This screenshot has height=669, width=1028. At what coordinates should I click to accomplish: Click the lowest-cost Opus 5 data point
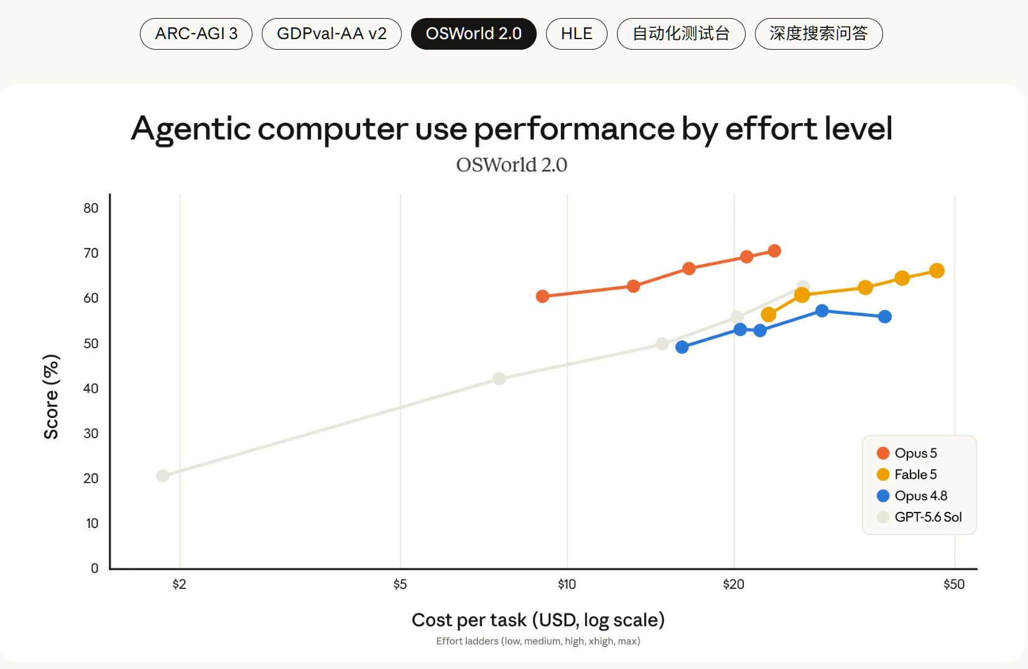coord(542,296)
